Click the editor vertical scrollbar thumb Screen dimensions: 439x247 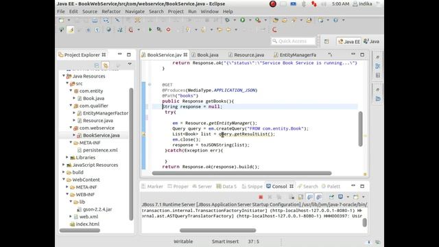point(360,129)
